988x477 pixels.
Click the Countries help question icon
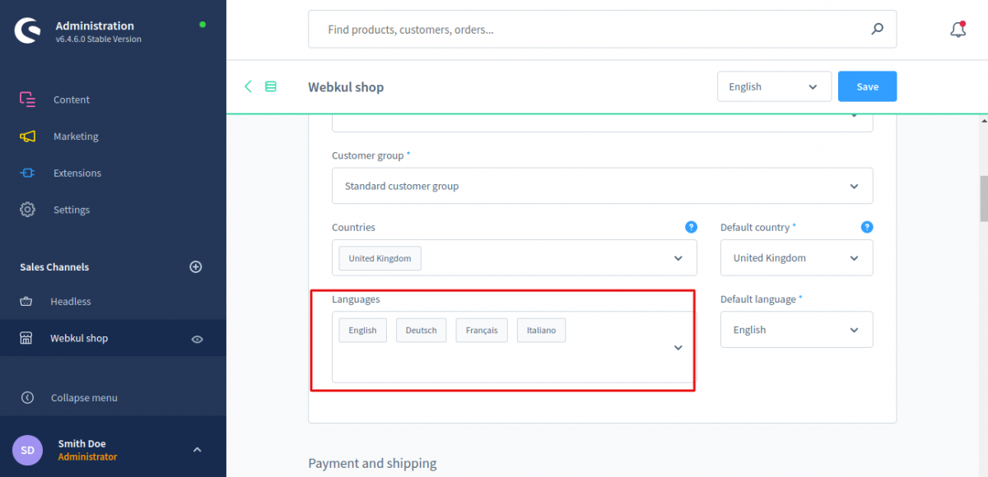691,227
